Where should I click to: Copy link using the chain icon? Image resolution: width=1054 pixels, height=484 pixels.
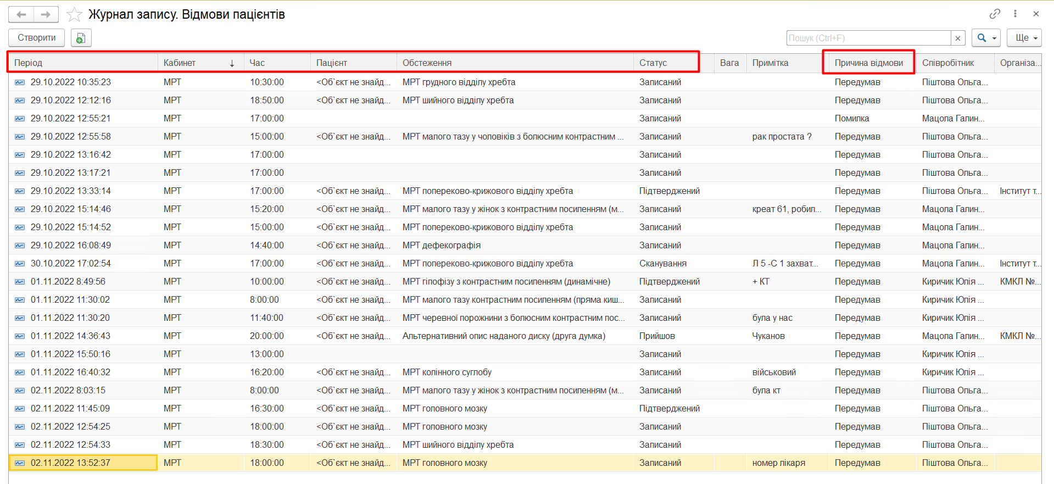(x=995, y=14)
